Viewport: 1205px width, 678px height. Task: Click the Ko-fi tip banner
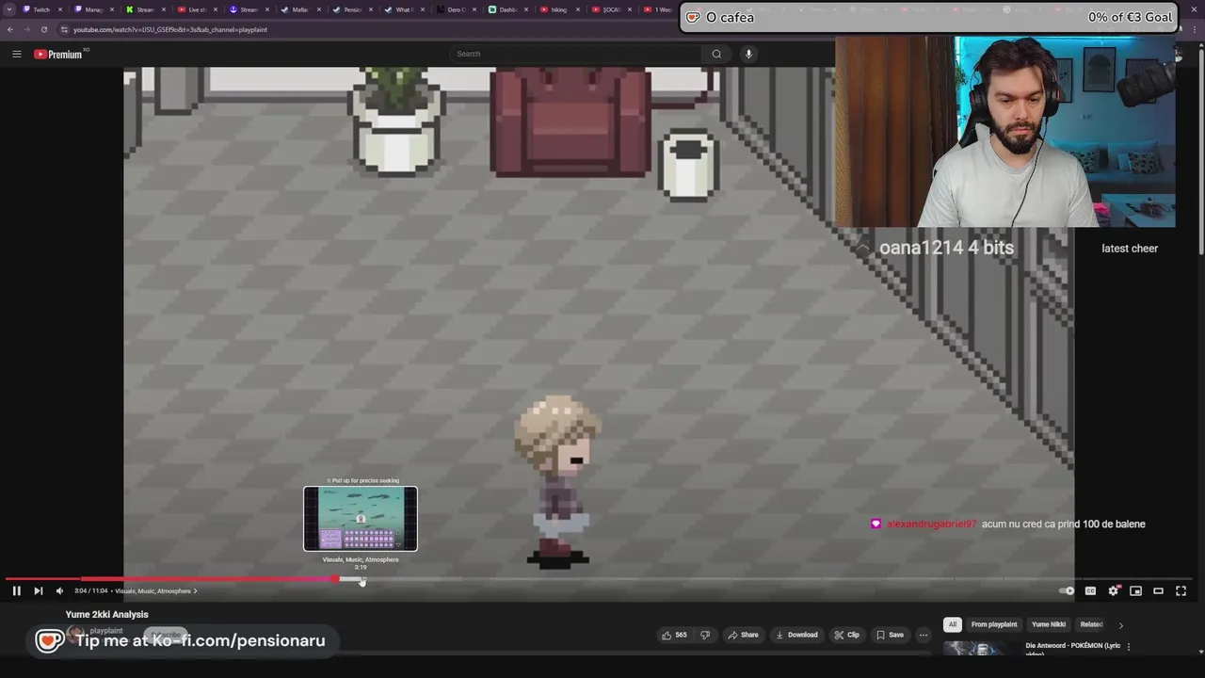click(181, 640)
